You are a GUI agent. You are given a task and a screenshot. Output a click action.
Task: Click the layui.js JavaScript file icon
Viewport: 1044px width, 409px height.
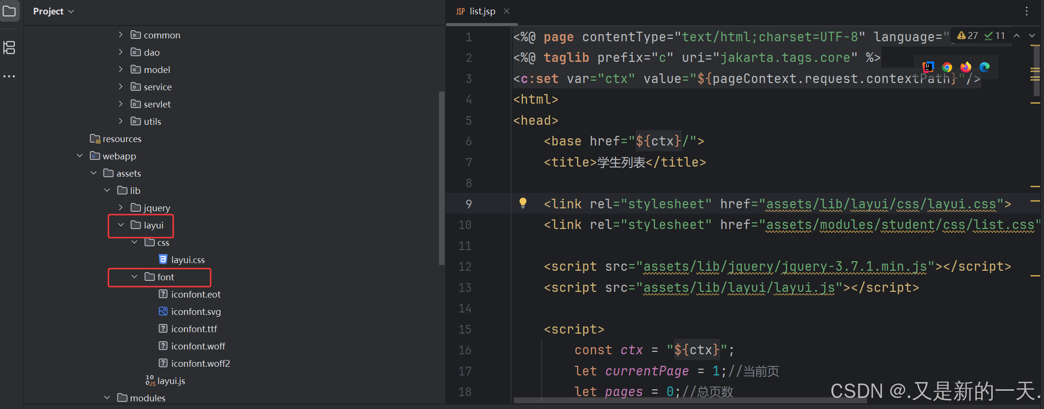[x=150, y=380]
